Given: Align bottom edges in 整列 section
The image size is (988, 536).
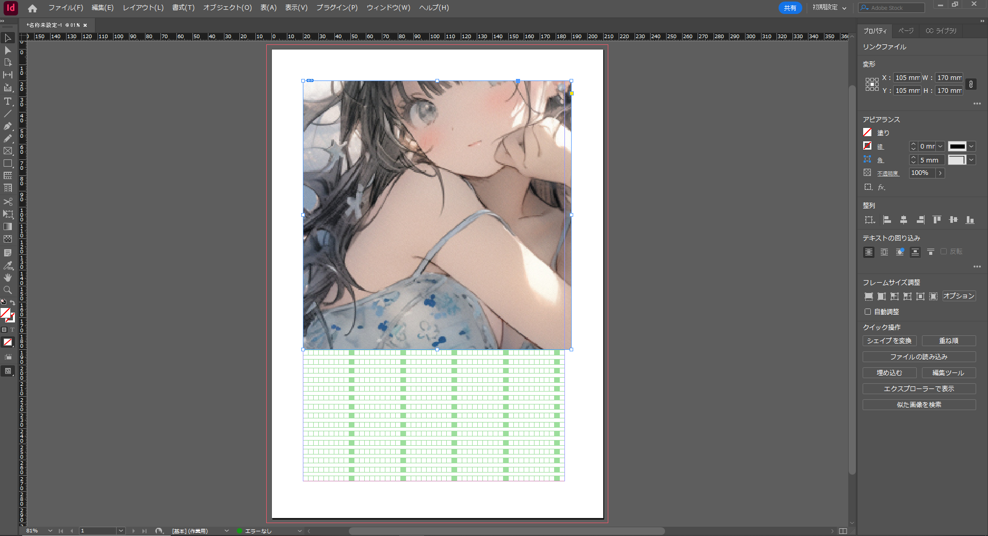Looking at the screenshot, I should pos(970,220).
